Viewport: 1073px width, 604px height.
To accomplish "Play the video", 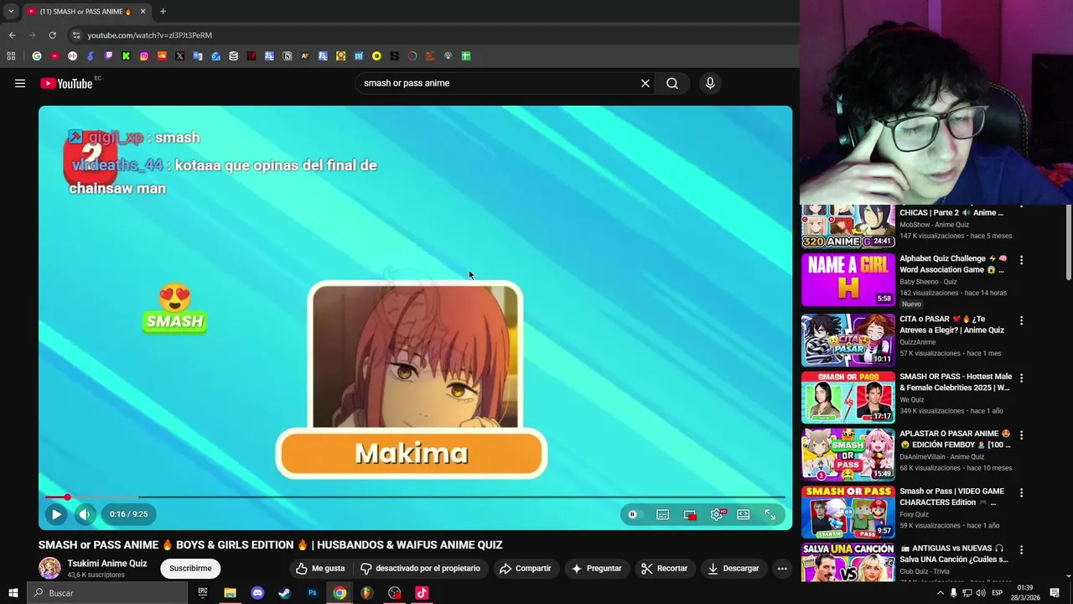I will tap(56, 514).
